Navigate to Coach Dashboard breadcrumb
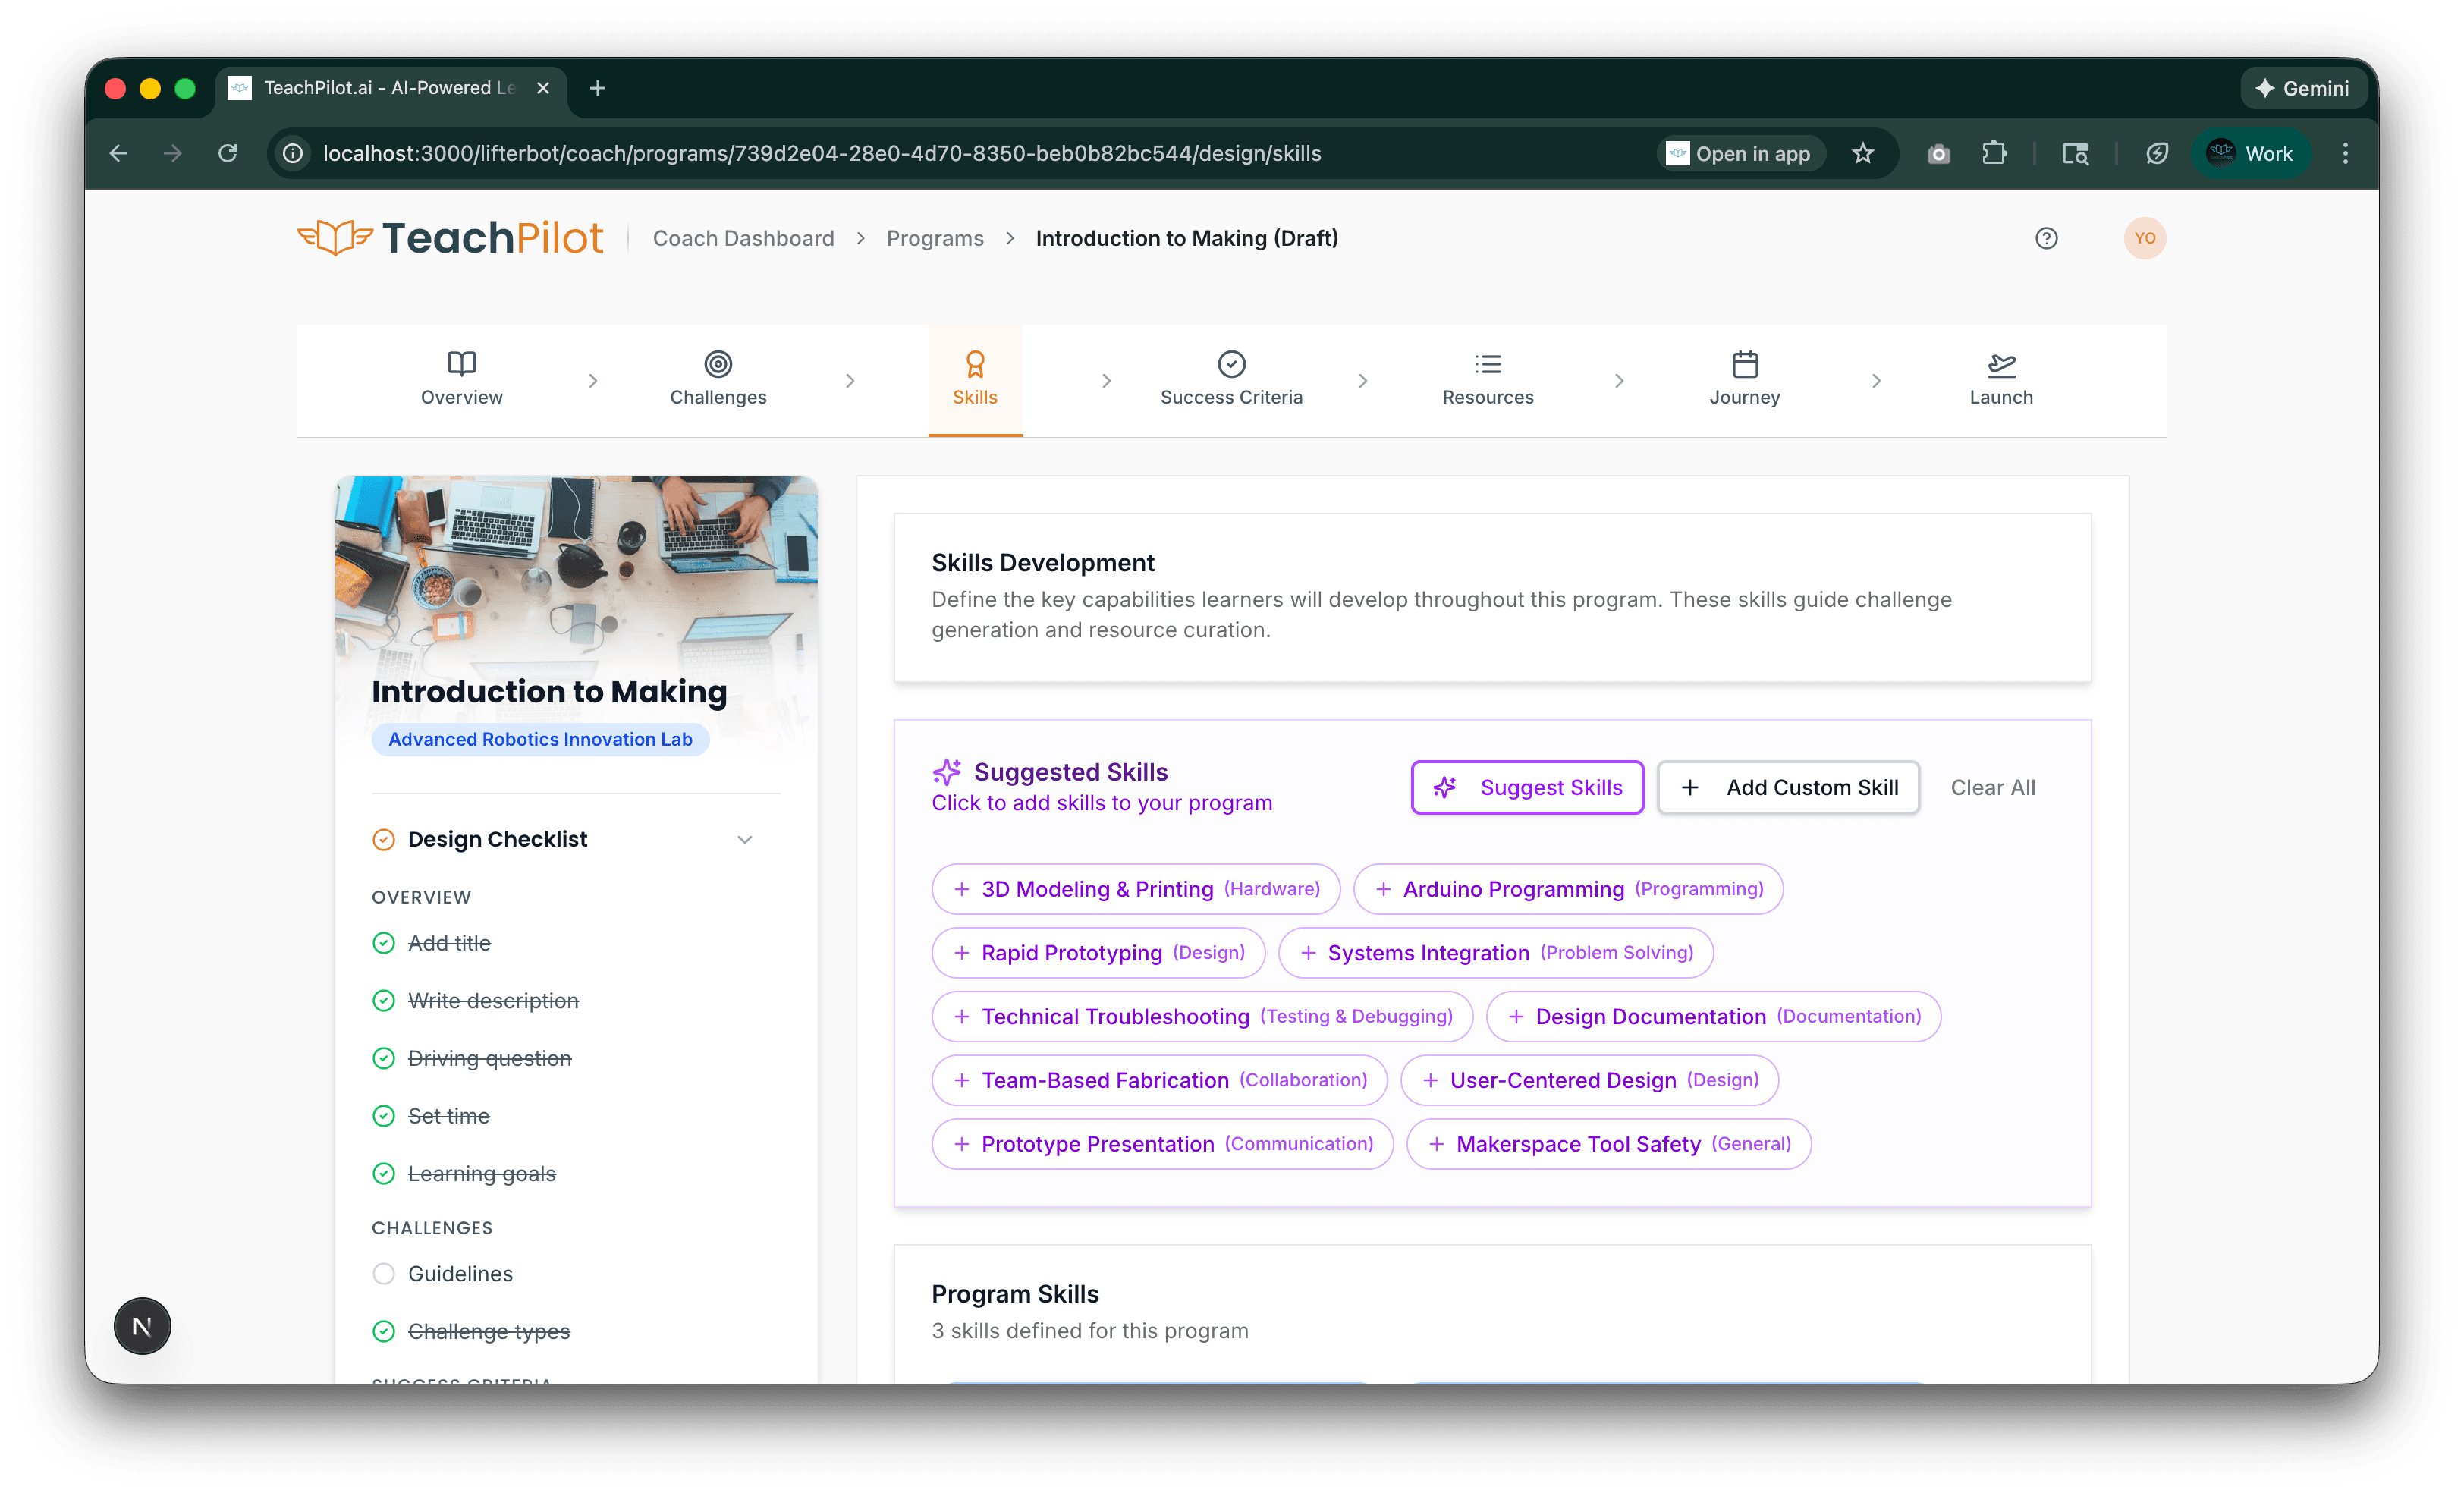The image size is (2464, 1496). tap(744, 238)
